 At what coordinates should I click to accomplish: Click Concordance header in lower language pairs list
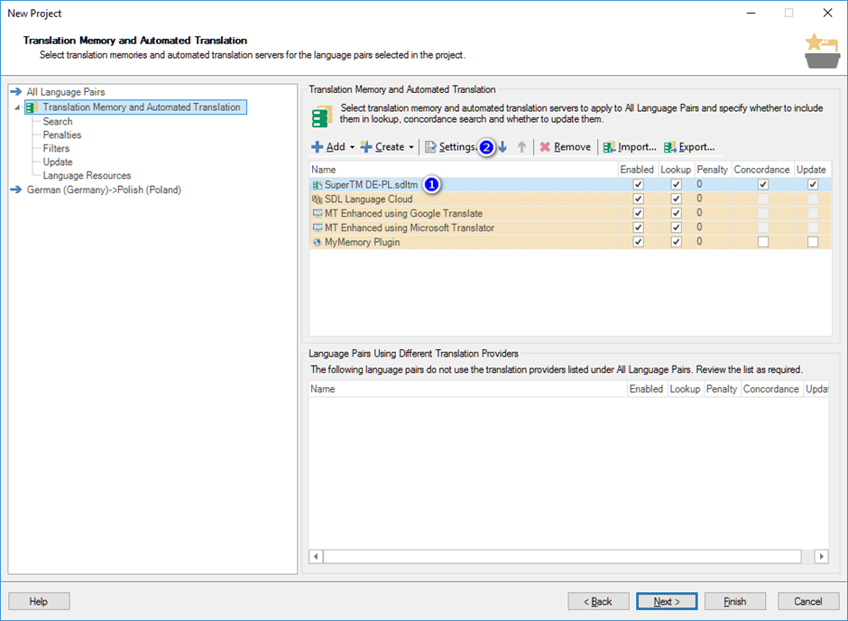click(770, 389)
